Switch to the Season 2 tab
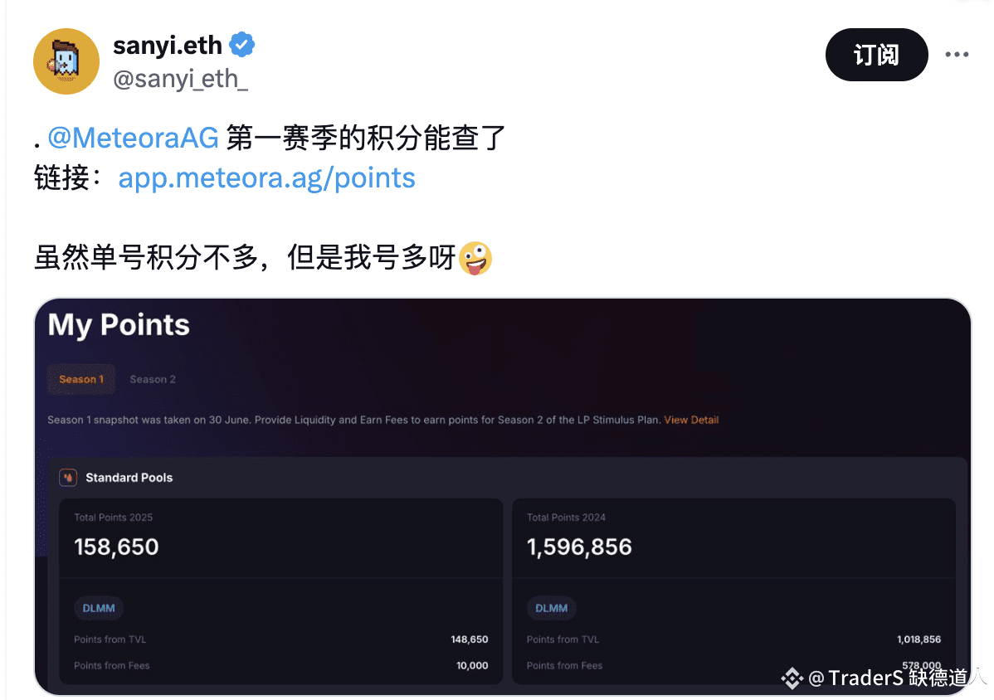Viewport: 994px width, 700px height. pos(153,380)
